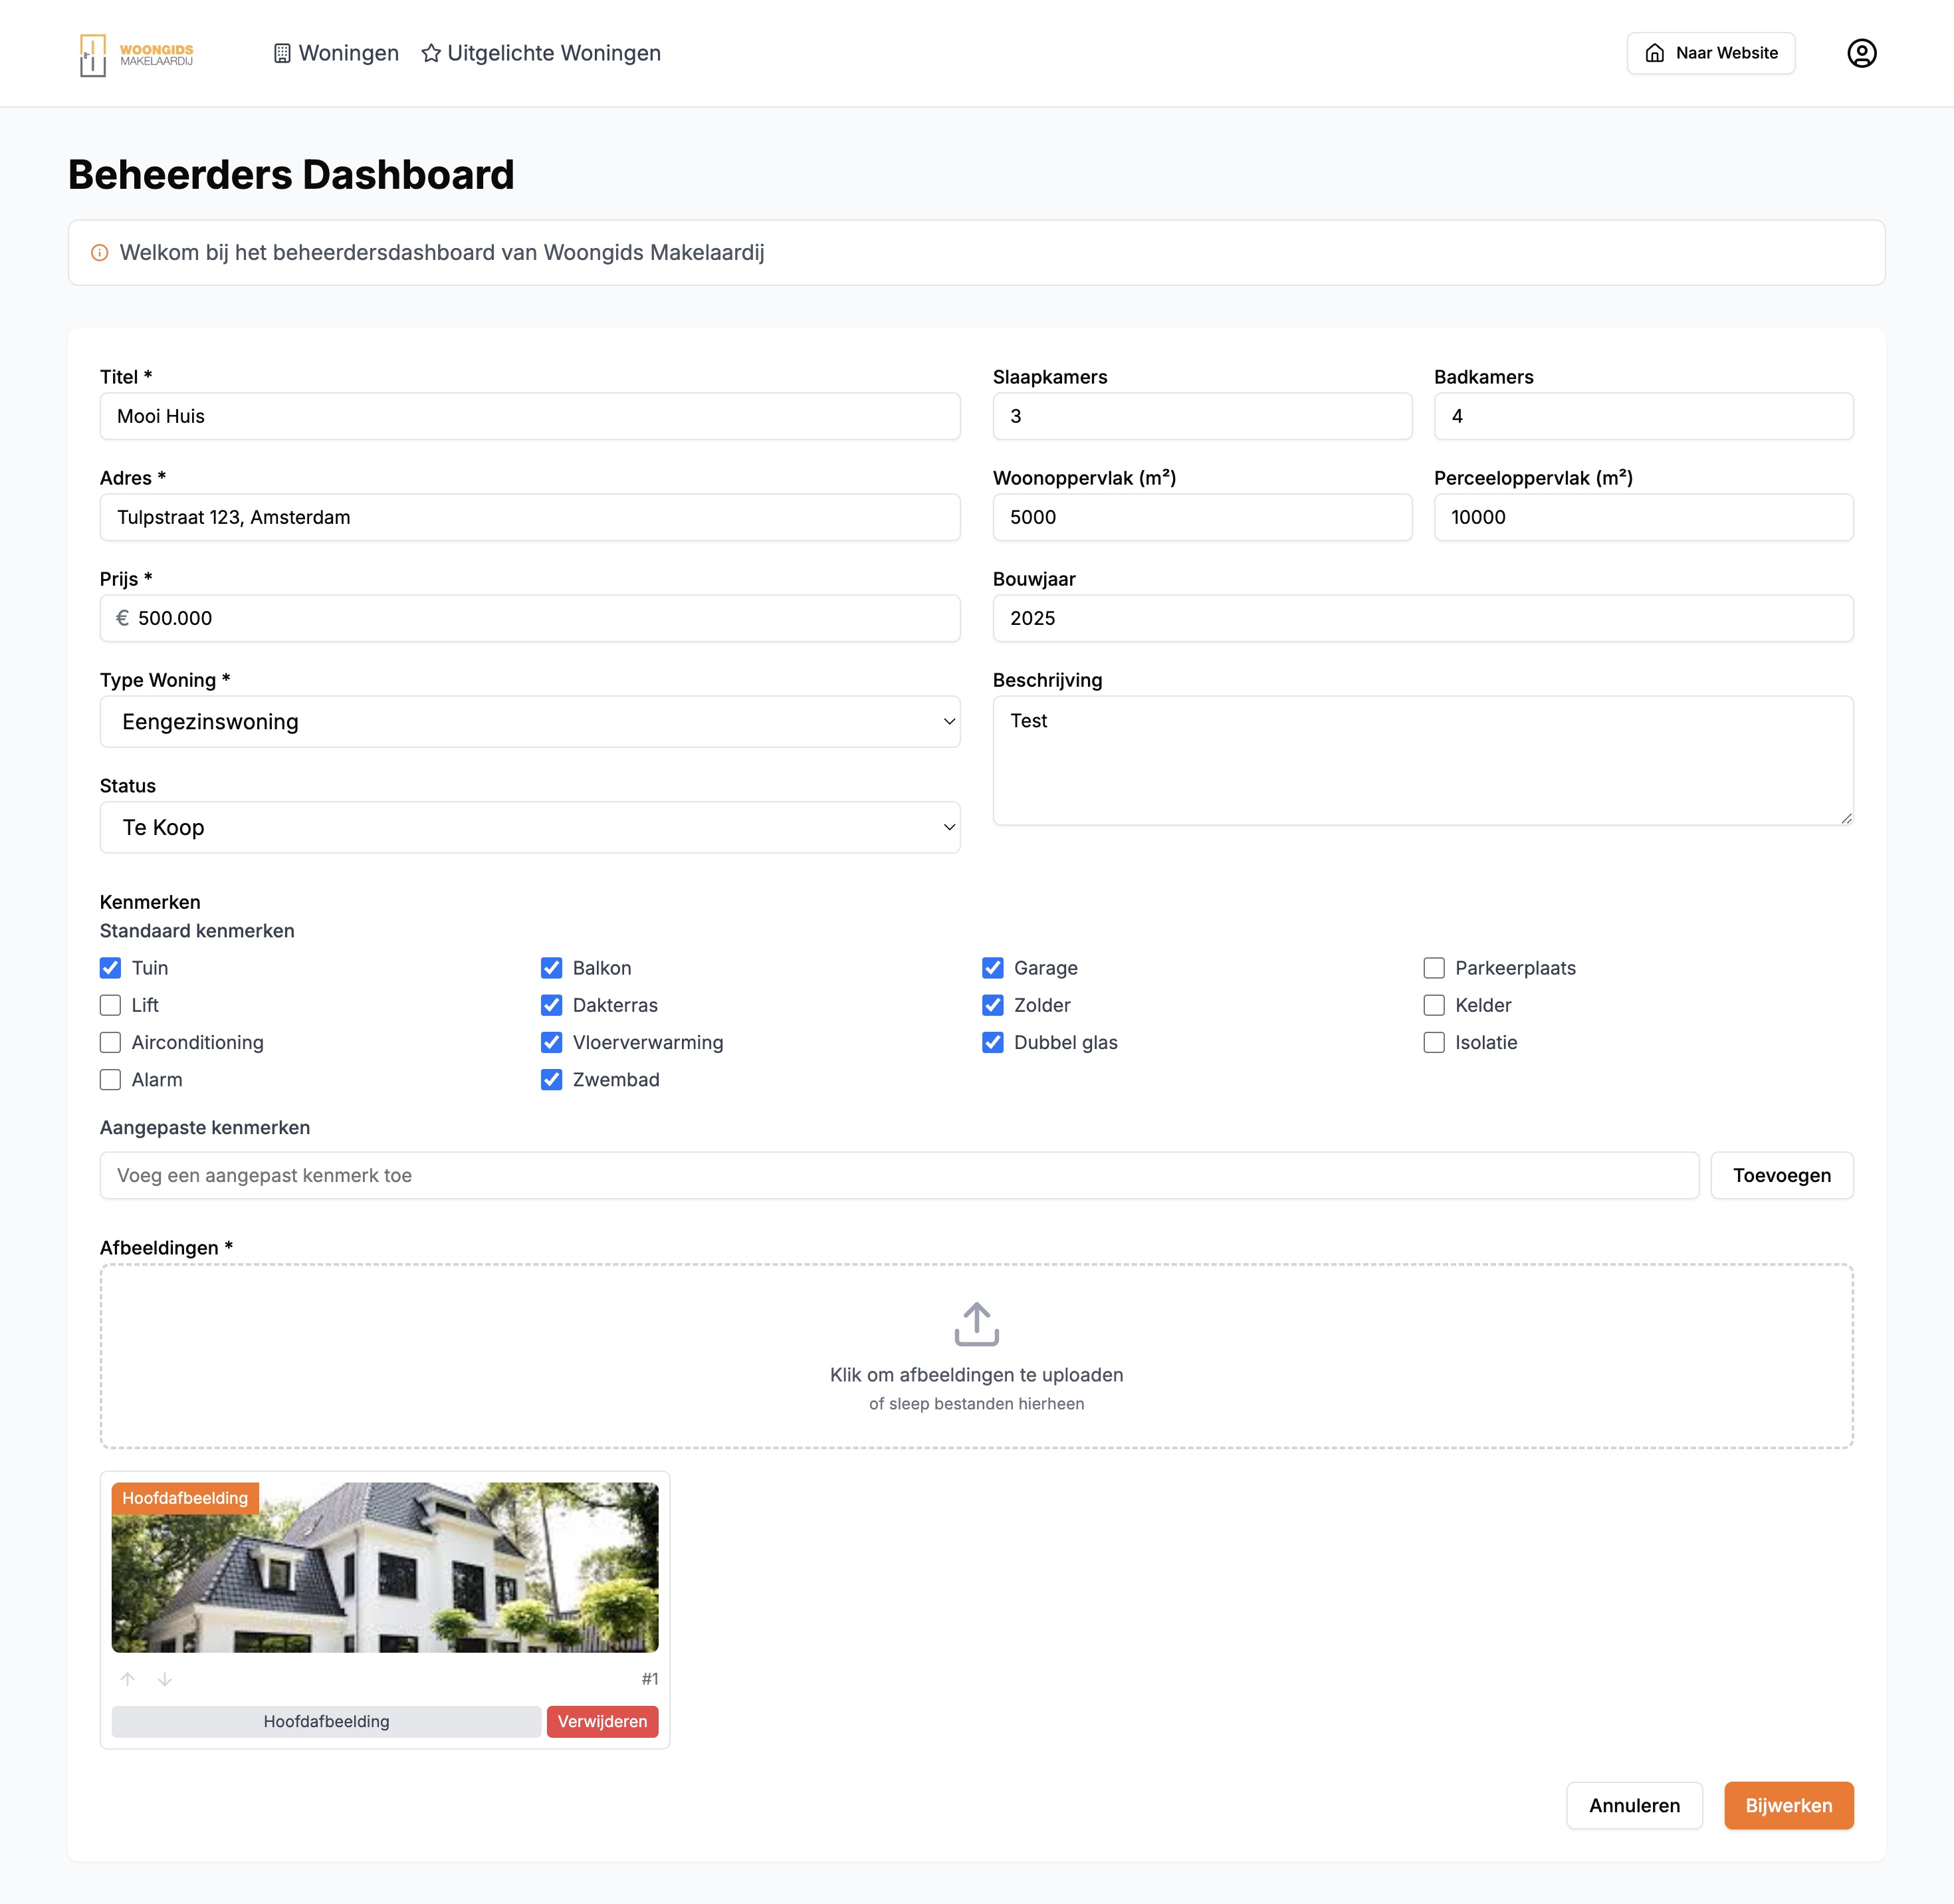Cancel editing with Annuleren
Viewport: 1954px width, 1904px height.
(1634, 1805)
